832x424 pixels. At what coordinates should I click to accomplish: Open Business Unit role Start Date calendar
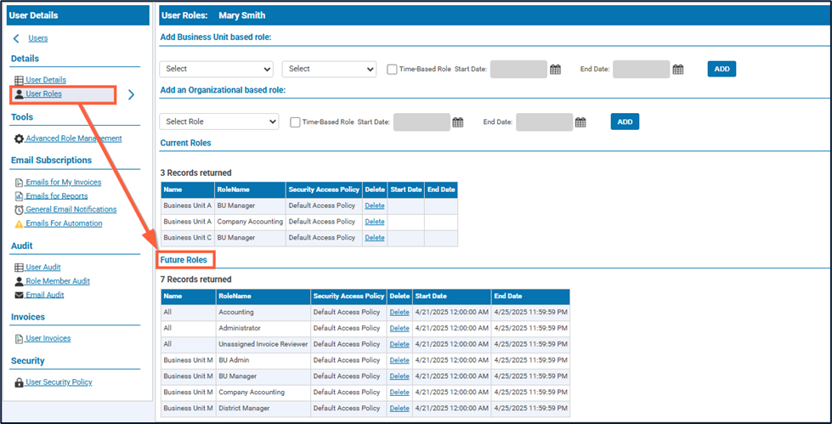click(555, 69)
